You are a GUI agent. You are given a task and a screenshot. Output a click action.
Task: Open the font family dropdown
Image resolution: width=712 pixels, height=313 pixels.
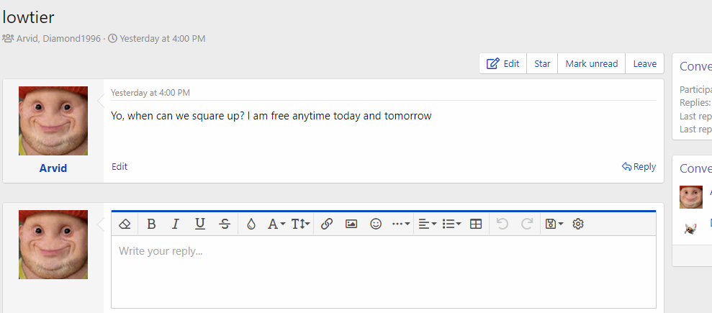click(276, 224)
